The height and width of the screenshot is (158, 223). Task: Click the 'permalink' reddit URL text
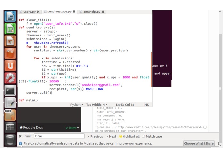151,127
